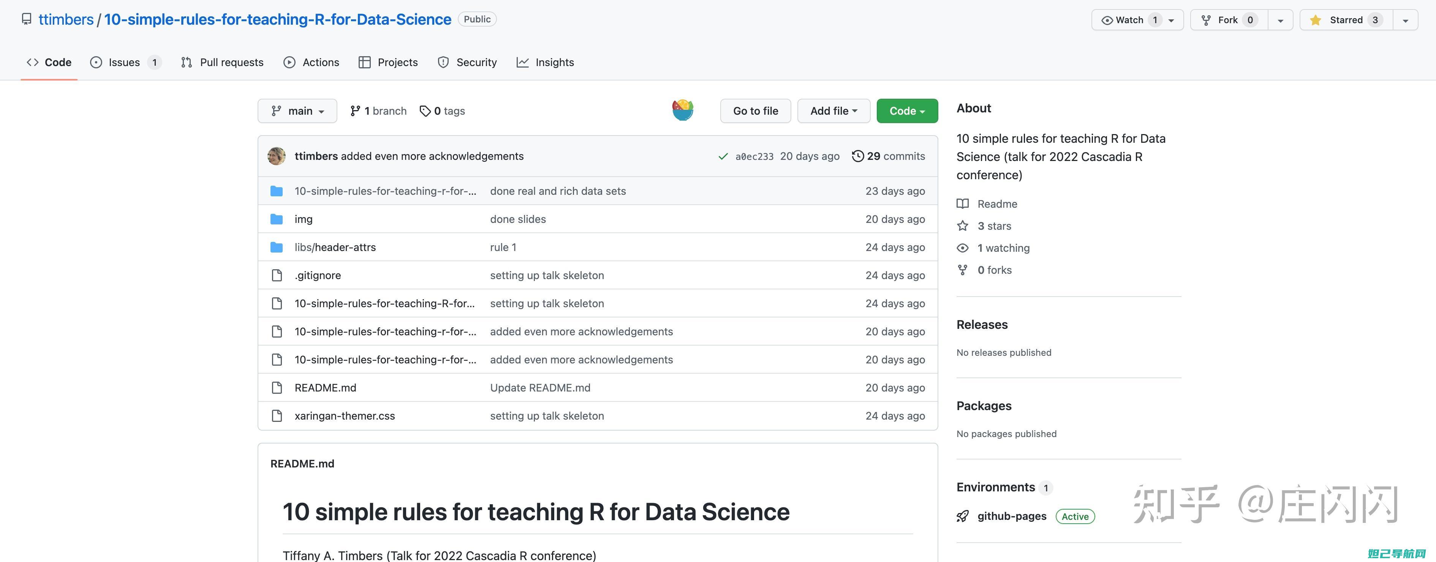
Task: Click the '23 days ago' timestamp
Action: coord(895,191)
